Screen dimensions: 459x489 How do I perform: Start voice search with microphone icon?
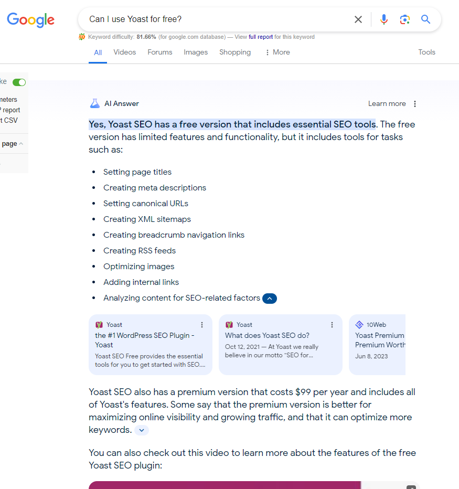click(384, 19)
